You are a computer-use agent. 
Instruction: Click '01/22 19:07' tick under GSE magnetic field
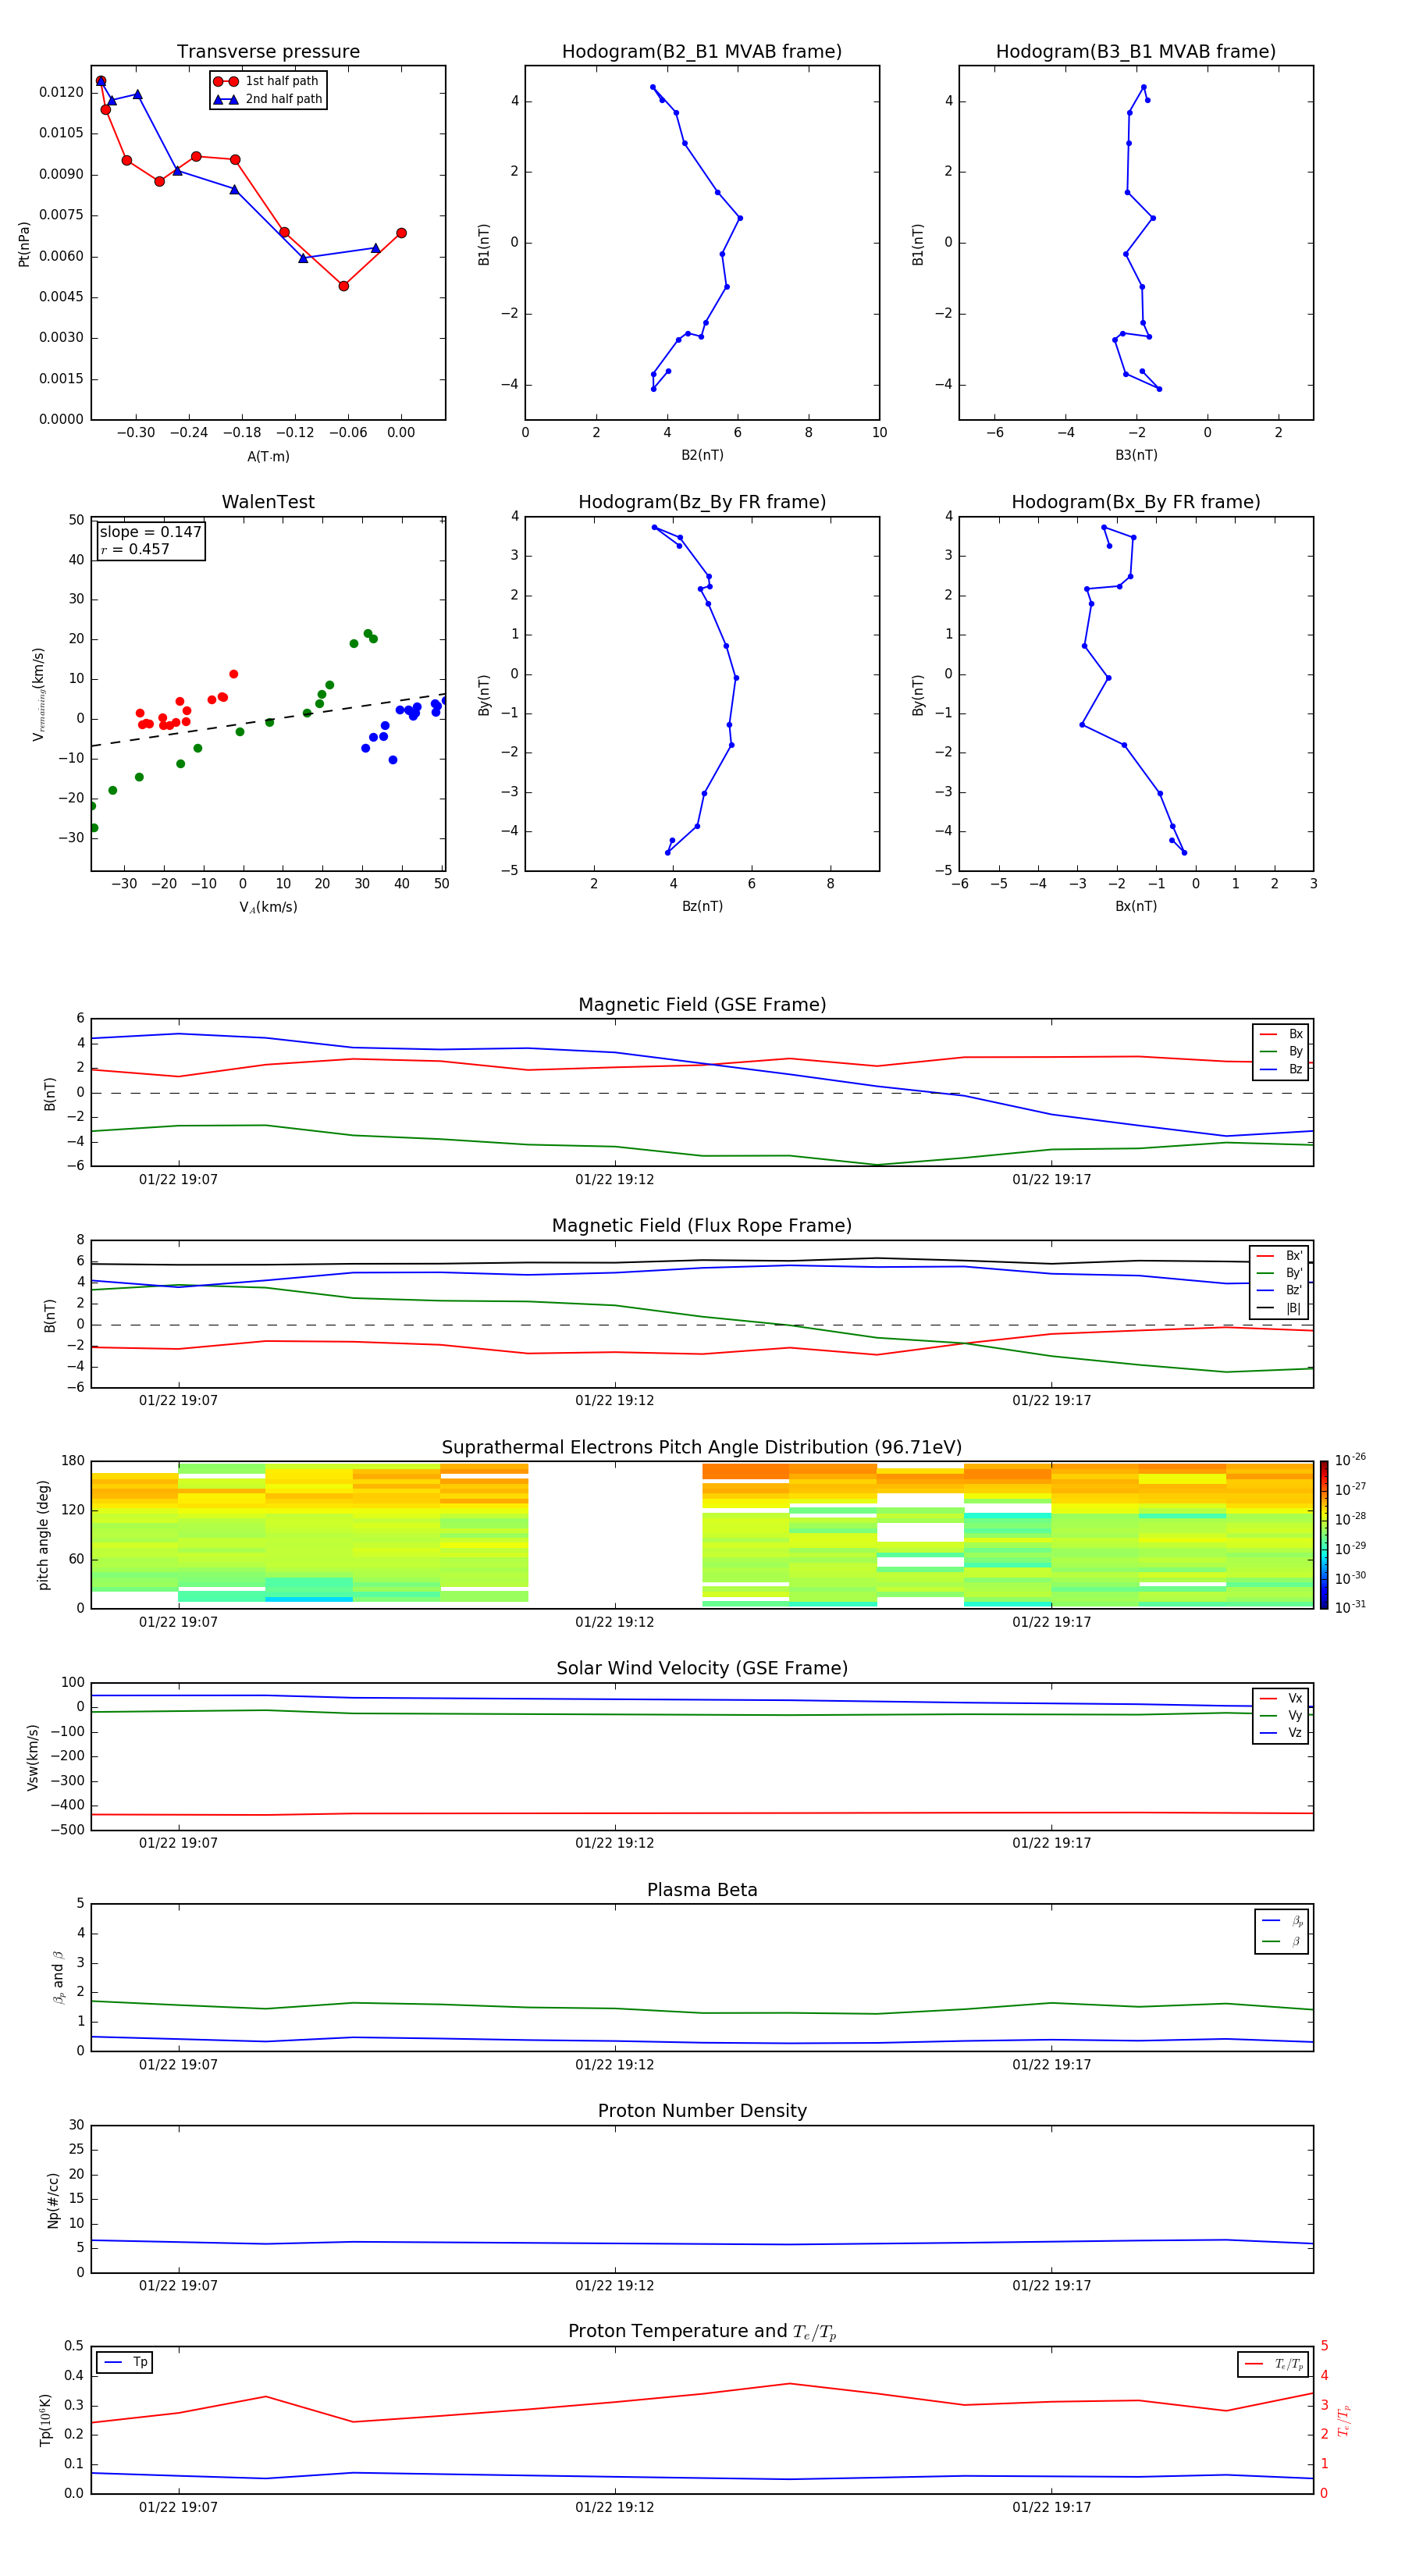(178, 1180)
